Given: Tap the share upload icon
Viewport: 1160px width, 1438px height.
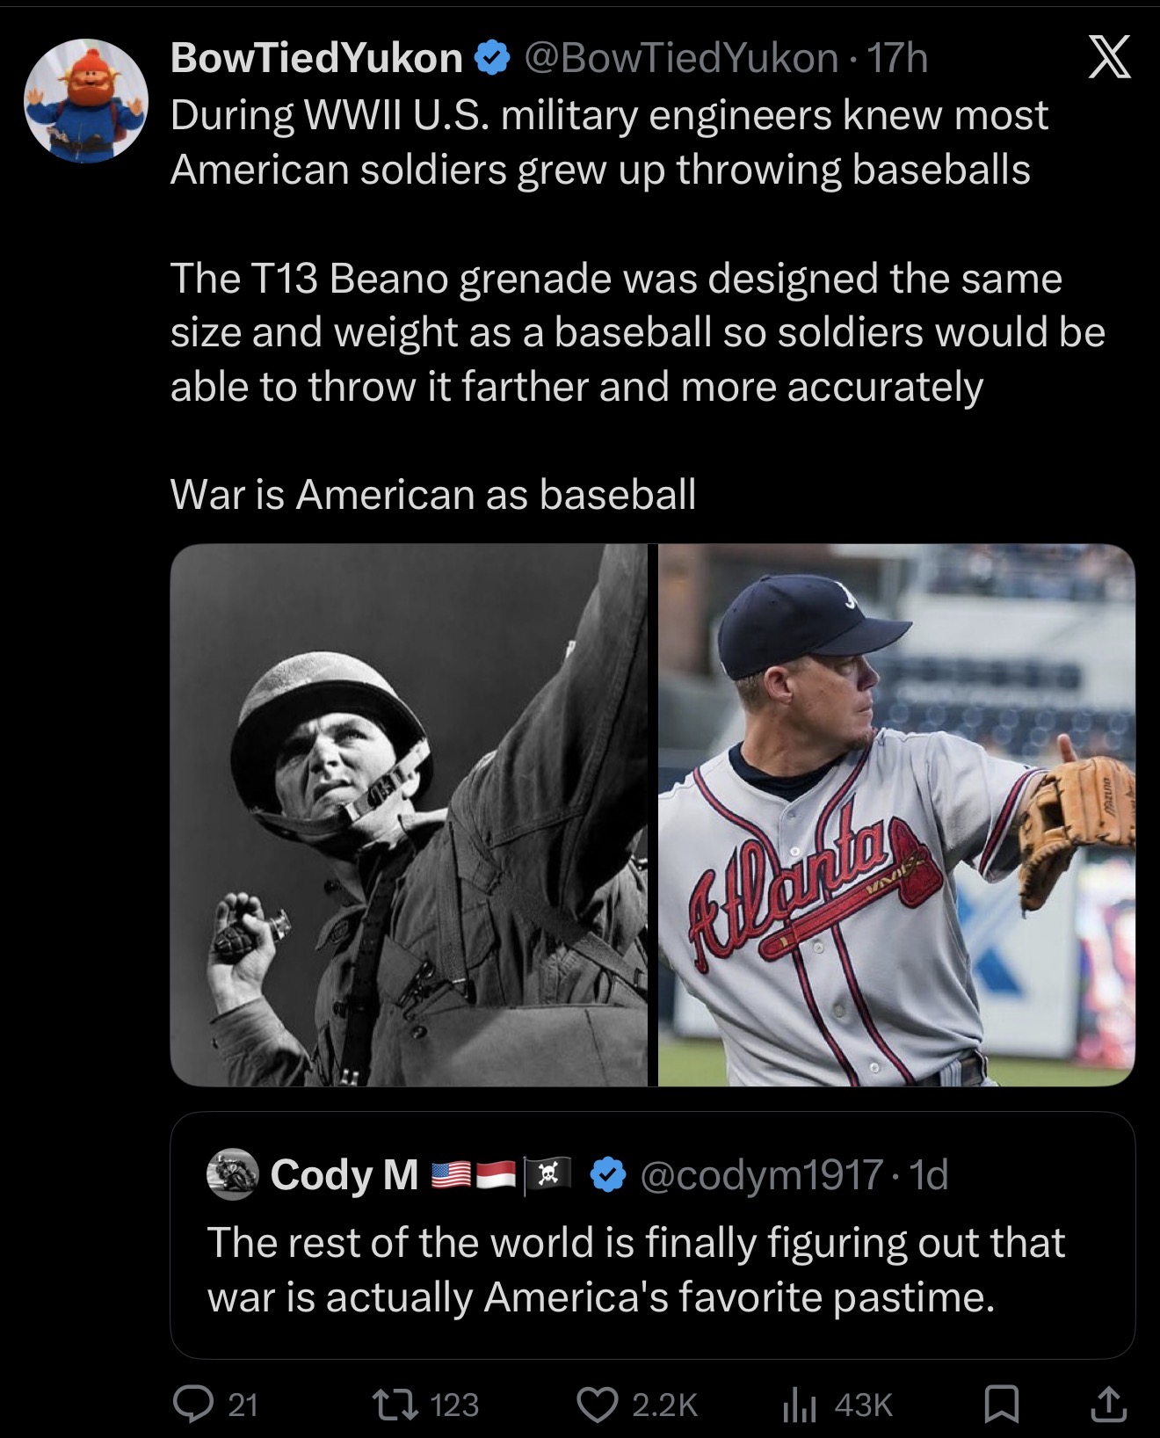Looking at the screenshot, I should (x=1108, y=1404).
